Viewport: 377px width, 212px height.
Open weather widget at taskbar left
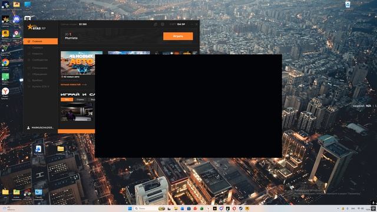tap(9, 208)
